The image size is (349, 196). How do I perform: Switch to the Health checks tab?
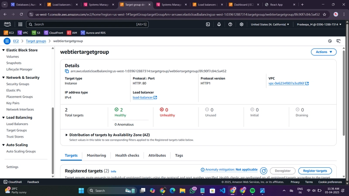click(x=127, y=155)
